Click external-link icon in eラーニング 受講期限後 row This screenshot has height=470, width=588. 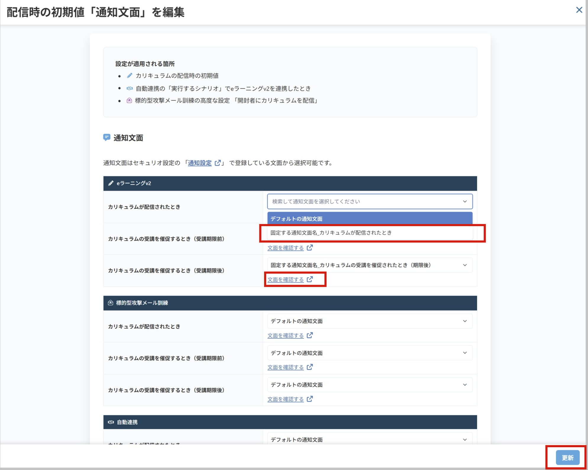point(310,279)
